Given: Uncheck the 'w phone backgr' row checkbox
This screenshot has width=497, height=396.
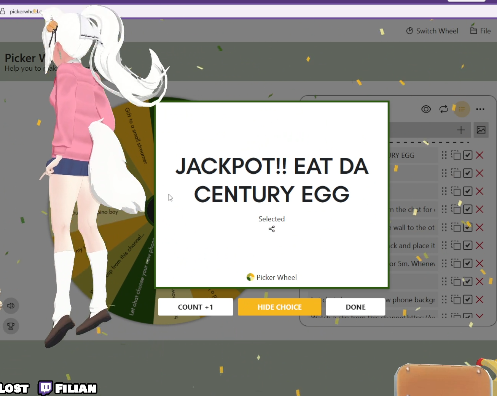Looking at the screenshot, I should coord(468,299).
